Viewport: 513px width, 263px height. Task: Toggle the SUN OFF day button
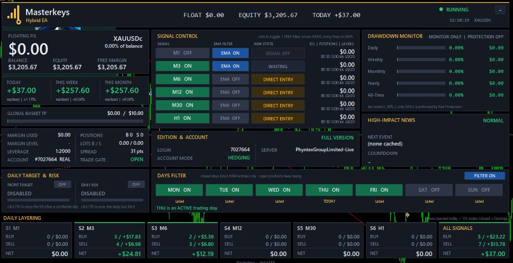pyautogui.click(x=479, y=190)
